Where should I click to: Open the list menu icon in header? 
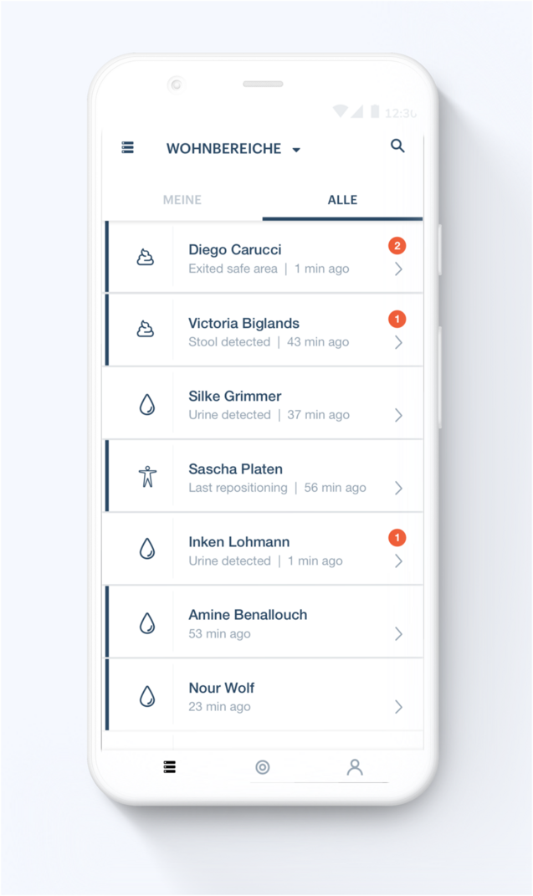[127, 148]
